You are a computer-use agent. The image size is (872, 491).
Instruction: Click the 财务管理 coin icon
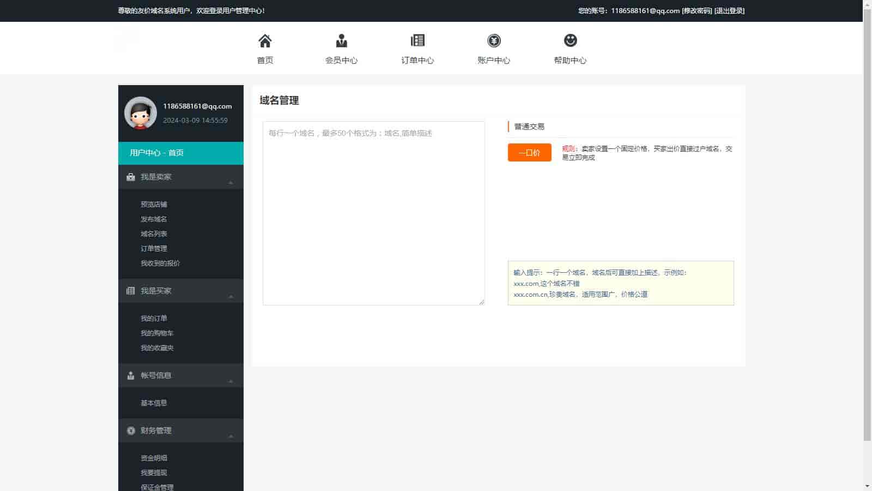pos(131,430)
